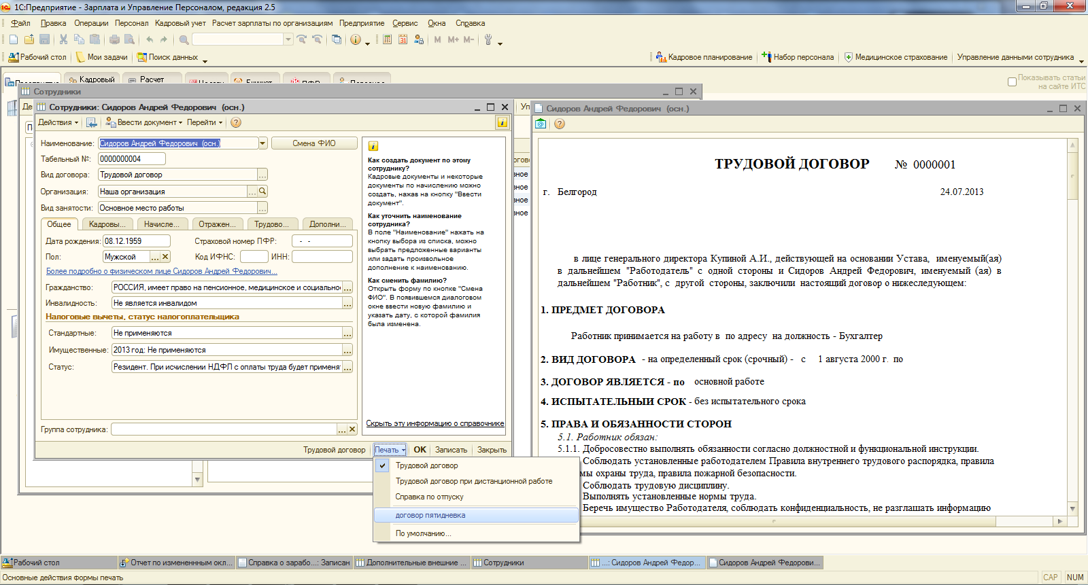Click the Find magnifier icon in toolbar
Image resolution: width=1088 pixels, height=585 pixels.
tap(184, 39)
